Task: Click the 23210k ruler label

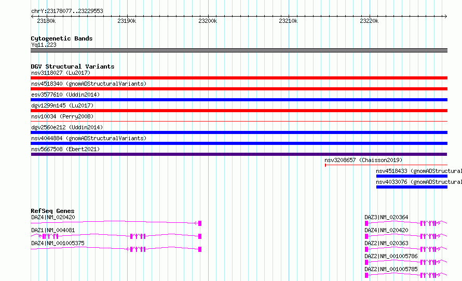Action: (x=288, y=21)
